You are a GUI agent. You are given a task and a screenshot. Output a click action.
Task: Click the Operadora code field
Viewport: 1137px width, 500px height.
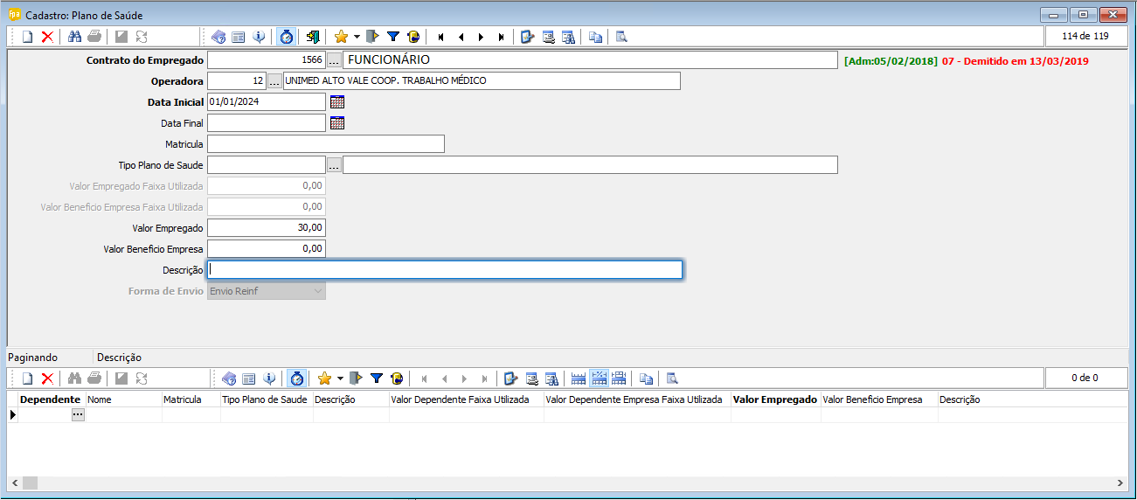click(237, 81)
